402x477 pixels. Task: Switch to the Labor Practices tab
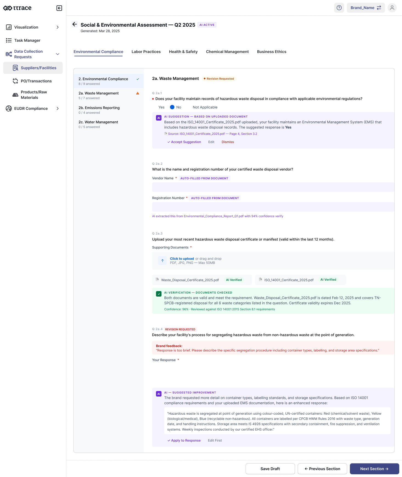(146, 52)
